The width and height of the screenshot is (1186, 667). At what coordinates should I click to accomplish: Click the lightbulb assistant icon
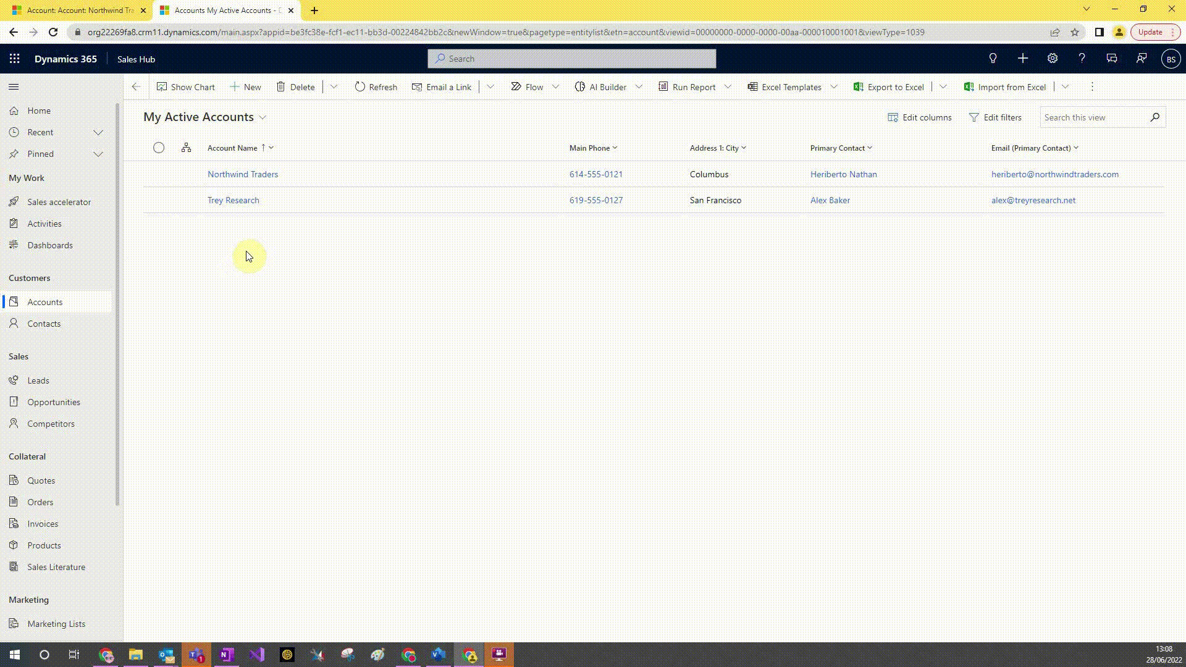993,59
